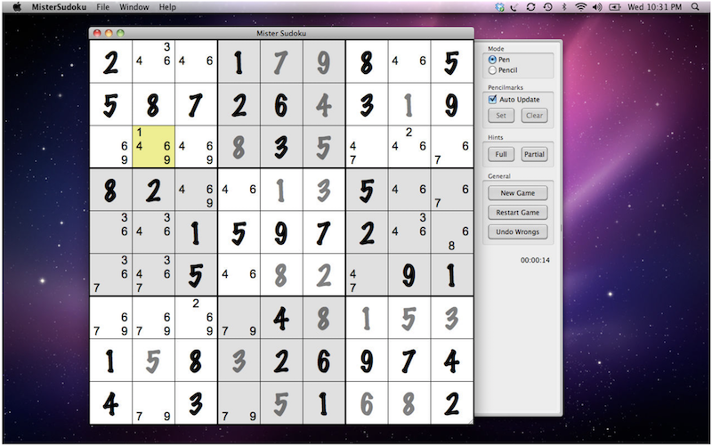The height and width of the screenshot is (446, 712).
Task: Open the File menu
Action: coord(102,7)
